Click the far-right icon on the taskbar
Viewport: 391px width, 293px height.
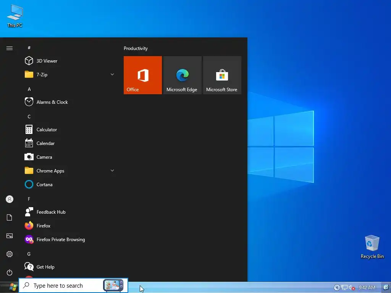tap(386, 287)
